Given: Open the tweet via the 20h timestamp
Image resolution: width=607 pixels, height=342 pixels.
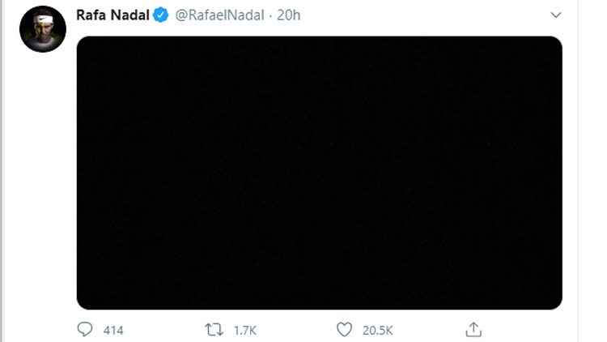Looking at the screenshot, I should point(289,16).
